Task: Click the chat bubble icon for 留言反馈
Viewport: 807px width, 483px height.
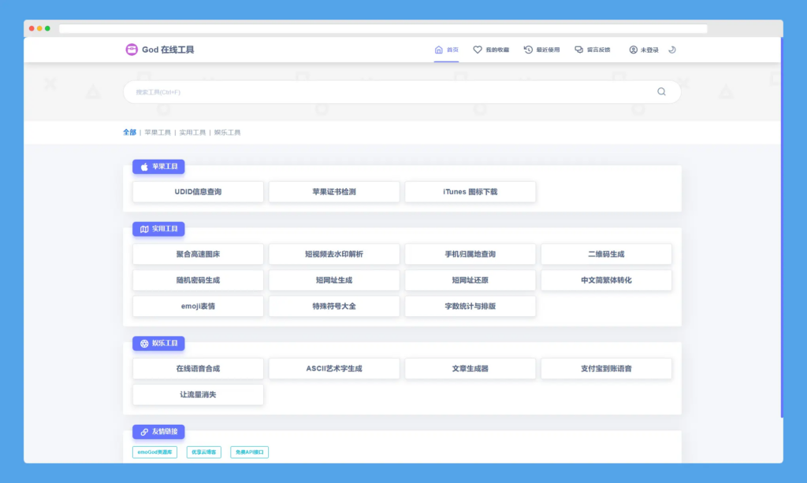Action: click(579, 50)
